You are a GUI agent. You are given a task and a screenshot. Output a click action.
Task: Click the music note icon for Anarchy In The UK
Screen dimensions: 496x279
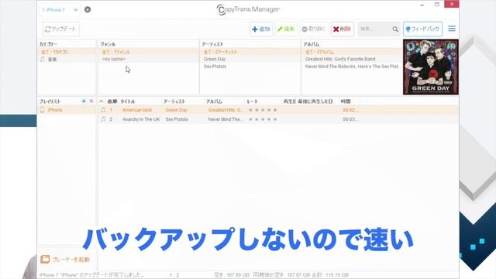click(x=103, y=119)
